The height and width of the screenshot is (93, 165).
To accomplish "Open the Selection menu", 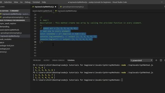I will pos(8,2).
